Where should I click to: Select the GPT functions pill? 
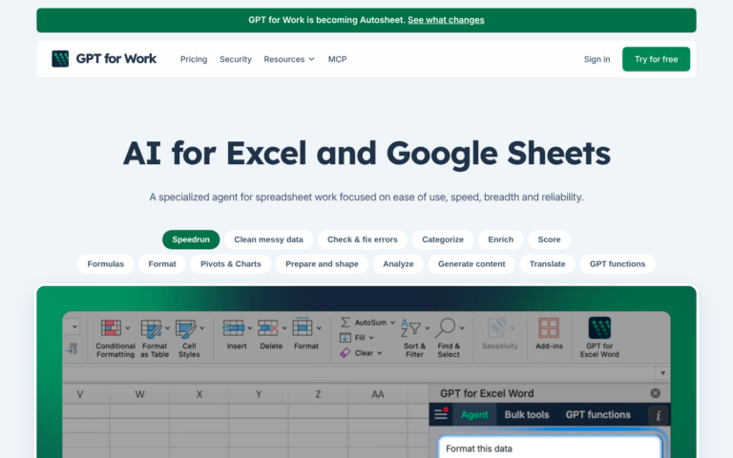[x=618, y=263]
